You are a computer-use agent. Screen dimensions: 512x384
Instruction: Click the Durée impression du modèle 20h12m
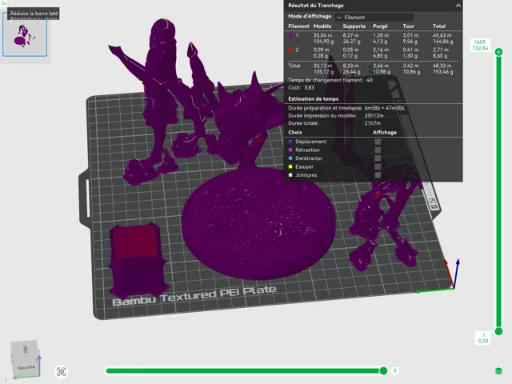336,115
